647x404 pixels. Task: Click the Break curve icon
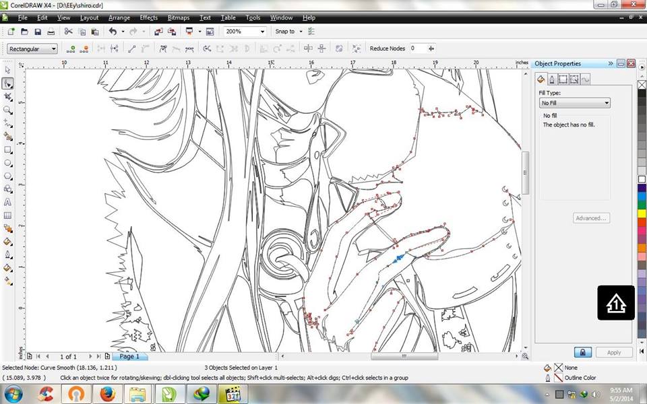pos(115,48)
